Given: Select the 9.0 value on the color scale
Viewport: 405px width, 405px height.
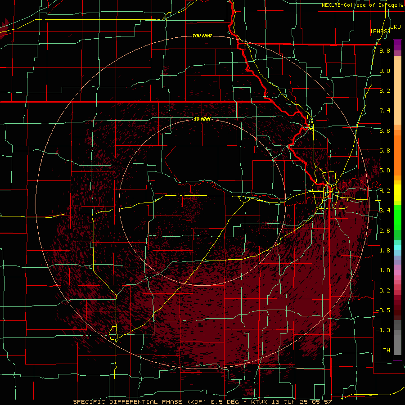Looking at the screenshot, I should 385,71.
